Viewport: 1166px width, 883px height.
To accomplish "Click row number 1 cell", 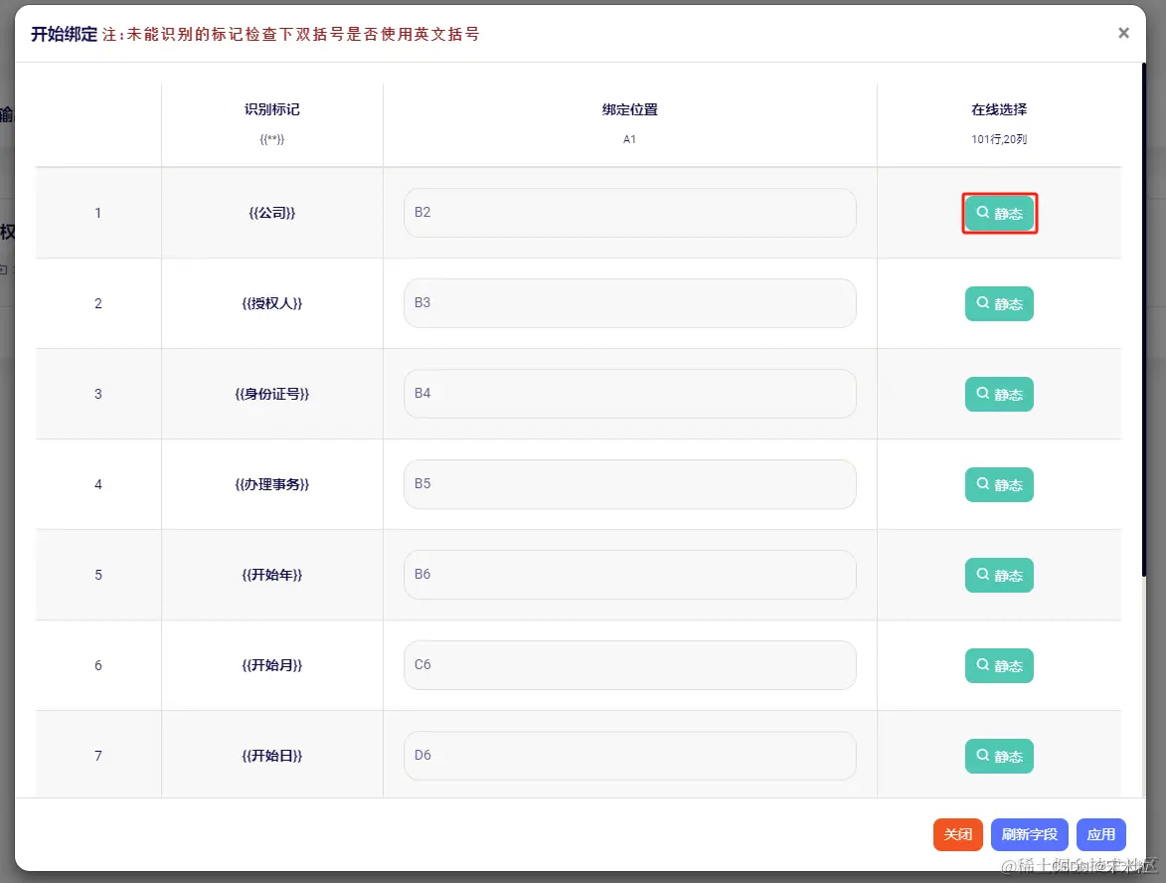I will coord(98,213).
